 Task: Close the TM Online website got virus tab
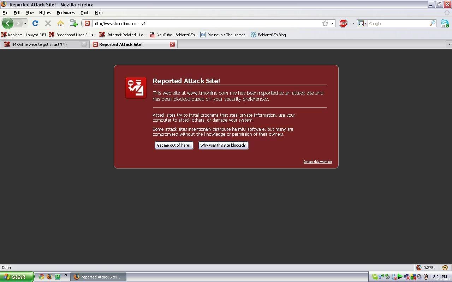tap(84, 44)
